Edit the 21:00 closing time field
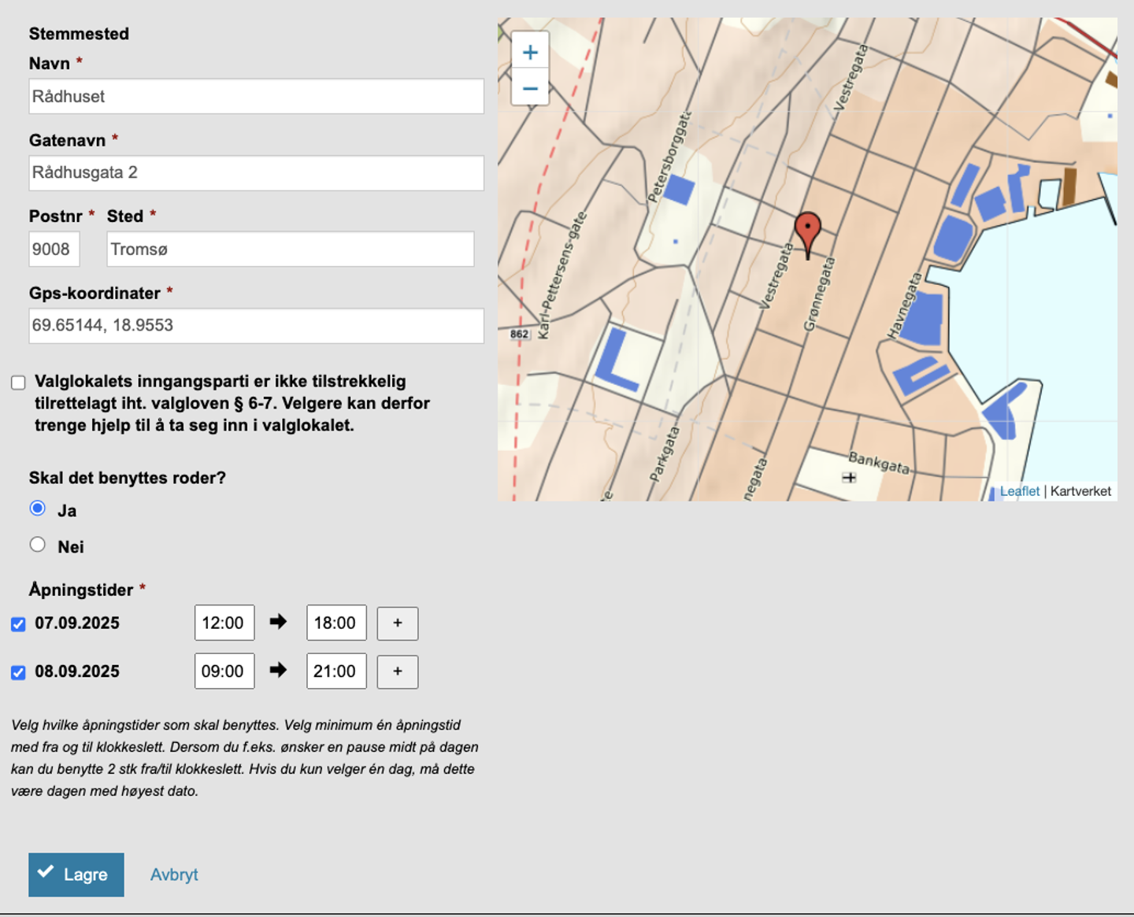This screenshot has width=1134, height=917. (x=335, y=671)
